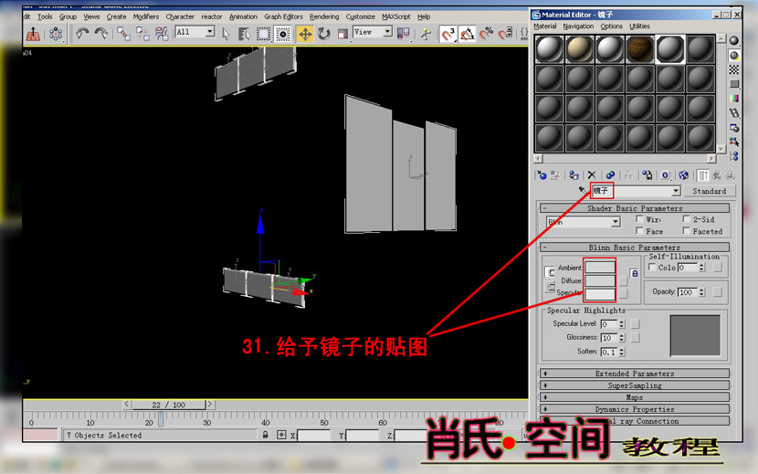Screen dimensions: 758x474
Task: Click Put to Library icon
Action: coord(647,175)
